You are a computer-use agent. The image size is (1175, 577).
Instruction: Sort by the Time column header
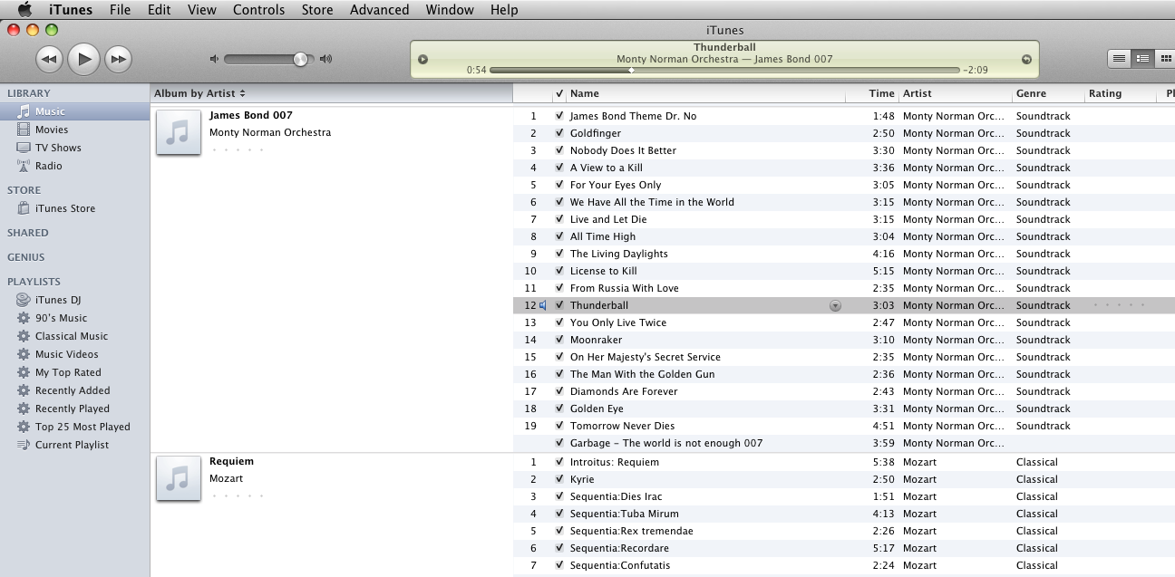[x=871, y=93]
